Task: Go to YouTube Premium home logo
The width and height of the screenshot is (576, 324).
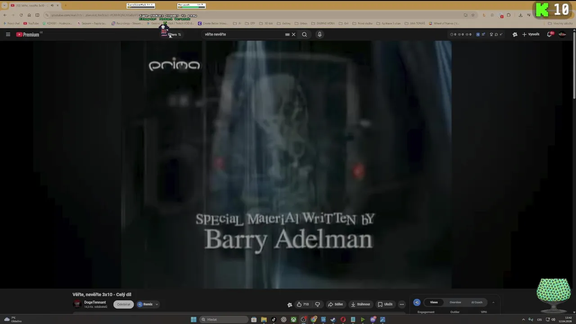Action: [28, 34]
